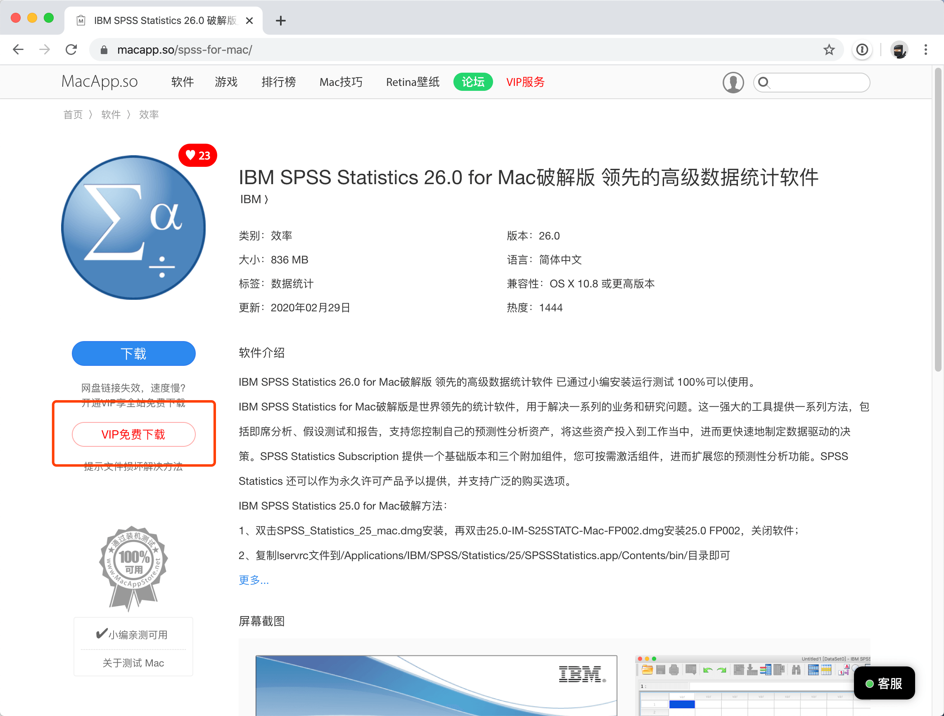Screen dimensions: 944x716
Task: Click the address bar URL
Action: click(184, 50)
